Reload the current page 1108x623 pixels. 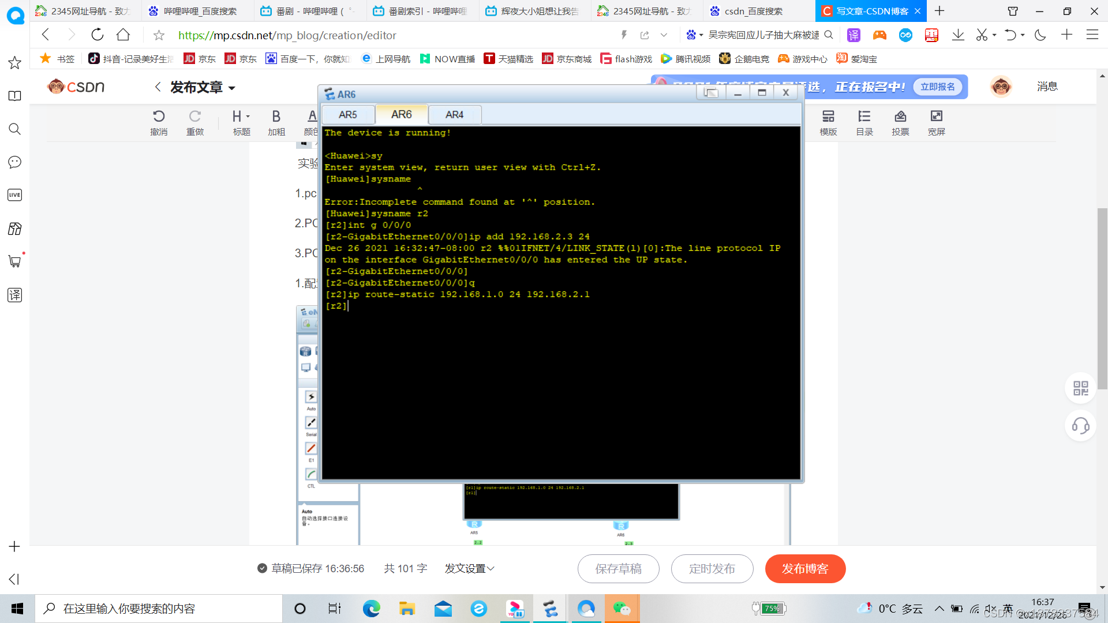97,35
